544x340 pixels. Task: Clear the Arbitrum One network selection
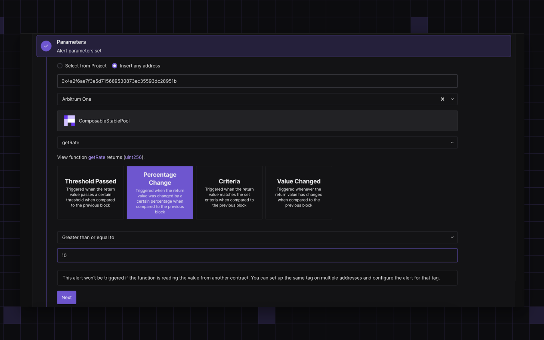443,99
